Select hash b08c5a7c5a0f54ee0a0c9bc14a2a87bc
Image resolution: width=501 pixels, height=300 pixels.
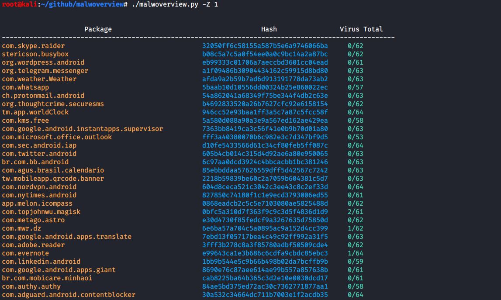tap(265, 54)
